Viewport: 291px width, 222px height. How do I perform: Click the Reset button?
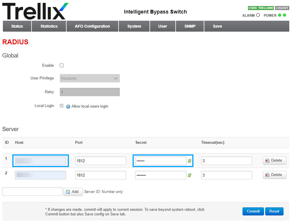(274, 211)
